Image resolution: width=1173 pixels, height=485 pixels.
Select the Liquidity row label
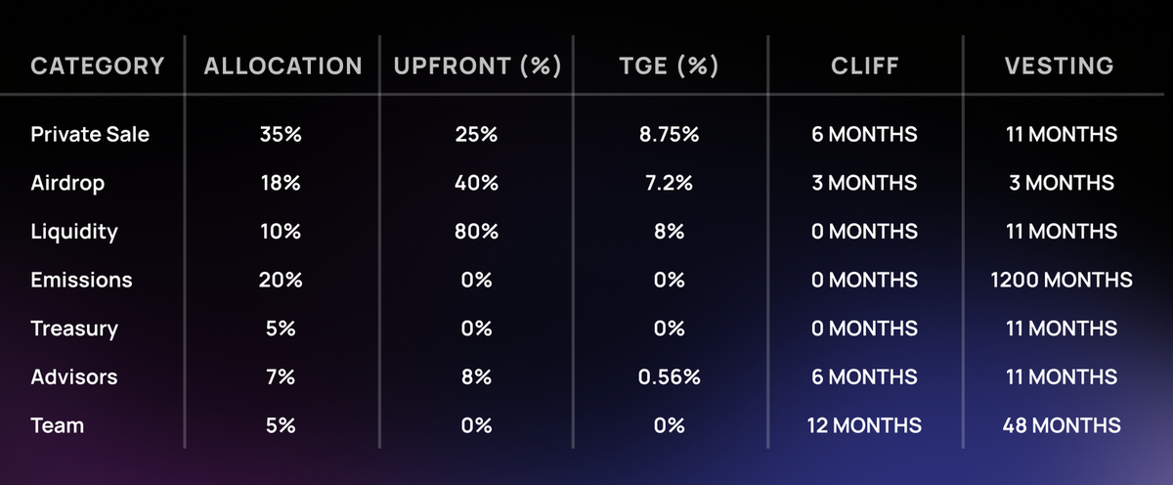click(74, 232)
